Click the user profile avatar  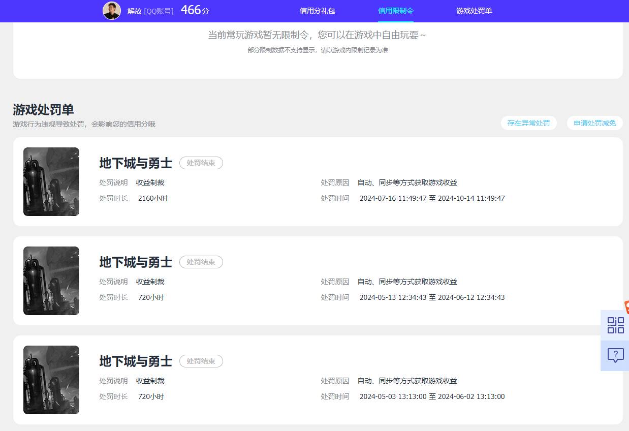(x=112, y=11)
